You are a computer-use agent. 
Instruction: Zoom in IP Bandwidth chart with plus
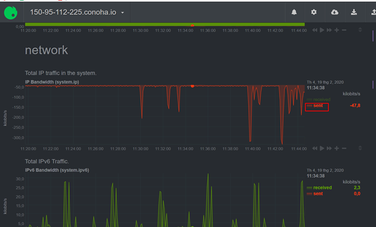[x=337, y=148]
